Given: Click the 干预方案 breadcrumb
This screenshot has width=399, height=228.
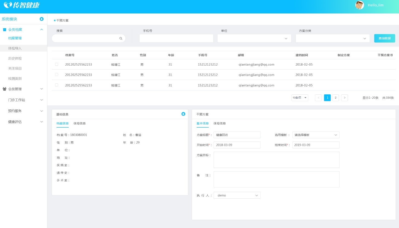Looking at the screenshot, I should click(62, 21).
